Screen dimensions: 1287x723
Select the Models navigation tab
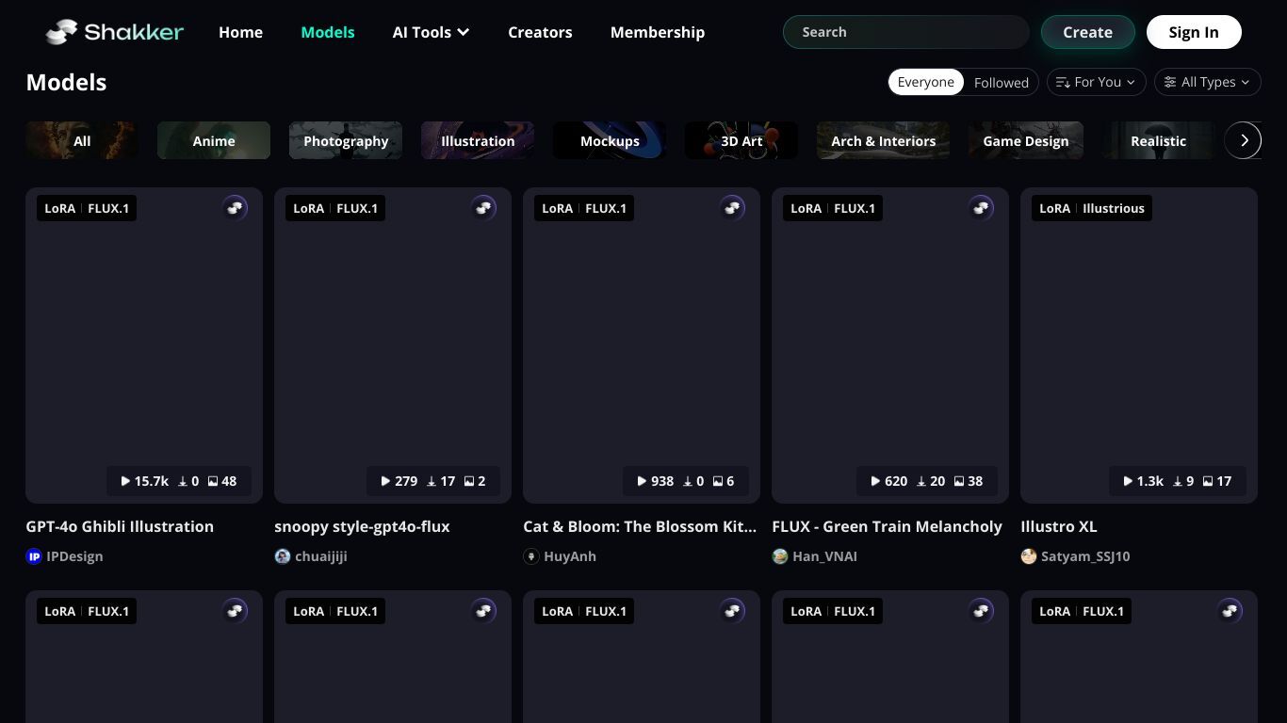point(328,32)
